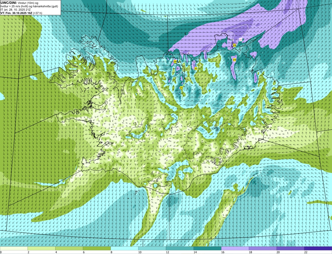This screenshot has height=254, width=332.
Task: Click the "4" value on the legend scale
Action: [56, 252]
